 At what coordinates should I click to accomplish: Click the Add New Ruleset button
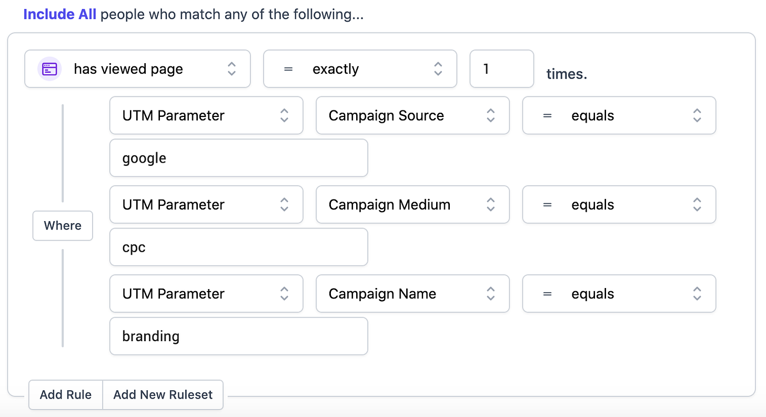163,394
